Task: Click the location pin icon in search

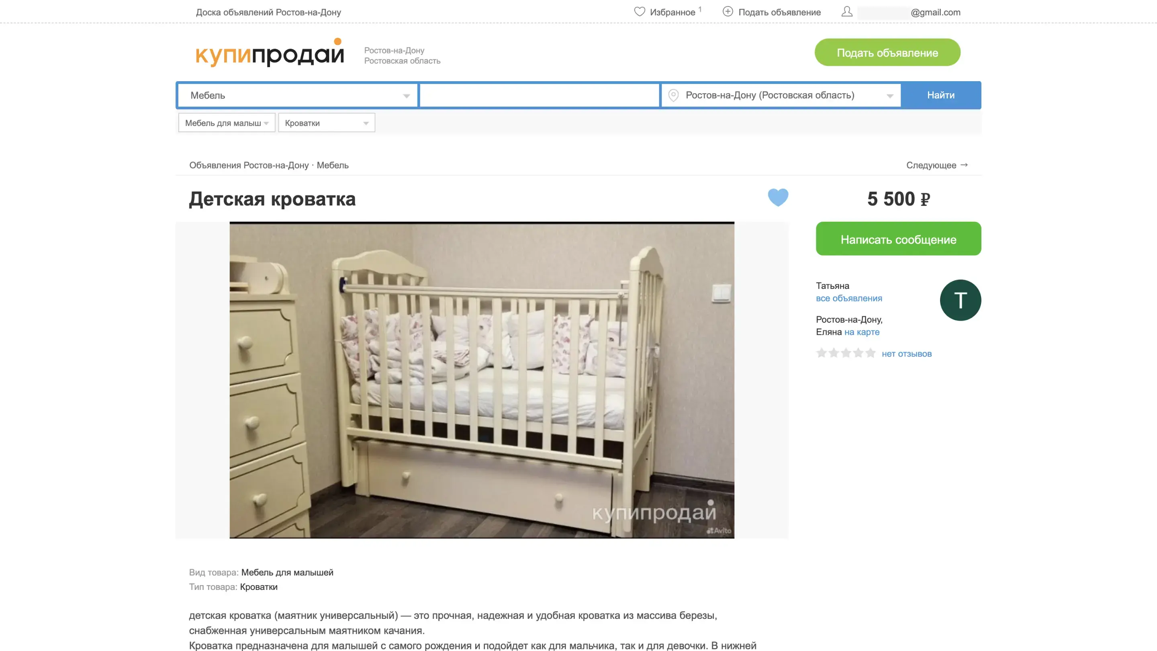Action: click(673, 95)
